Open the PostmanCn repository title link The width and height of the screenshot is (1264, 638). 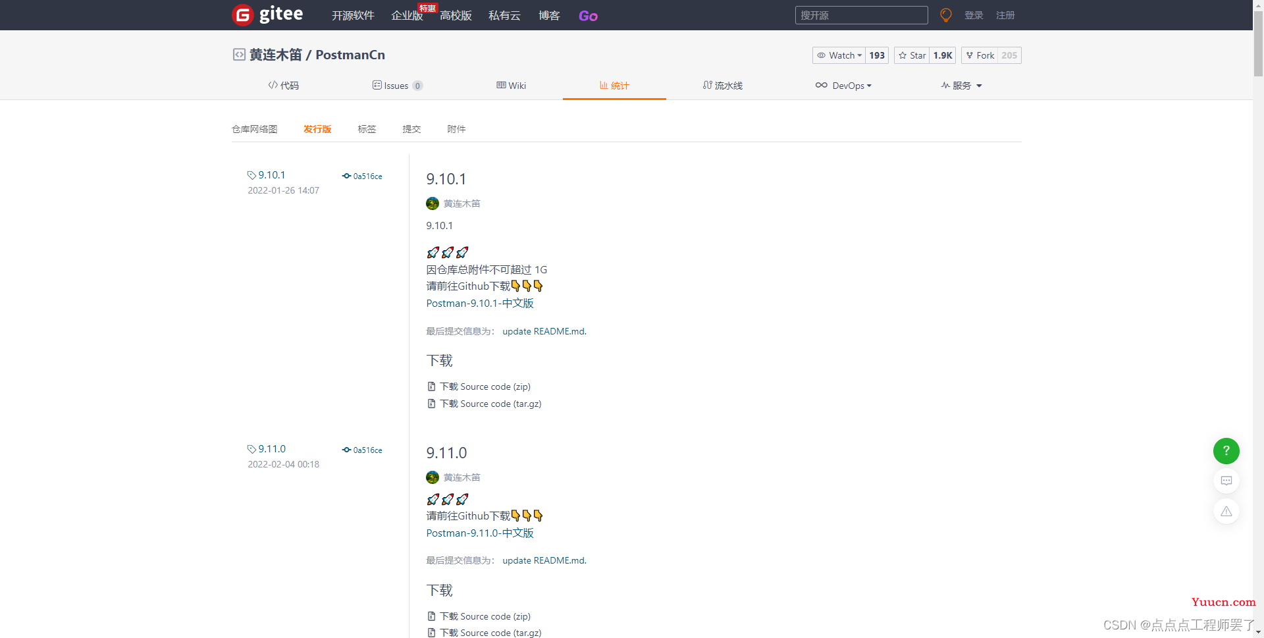pos(350,55)
